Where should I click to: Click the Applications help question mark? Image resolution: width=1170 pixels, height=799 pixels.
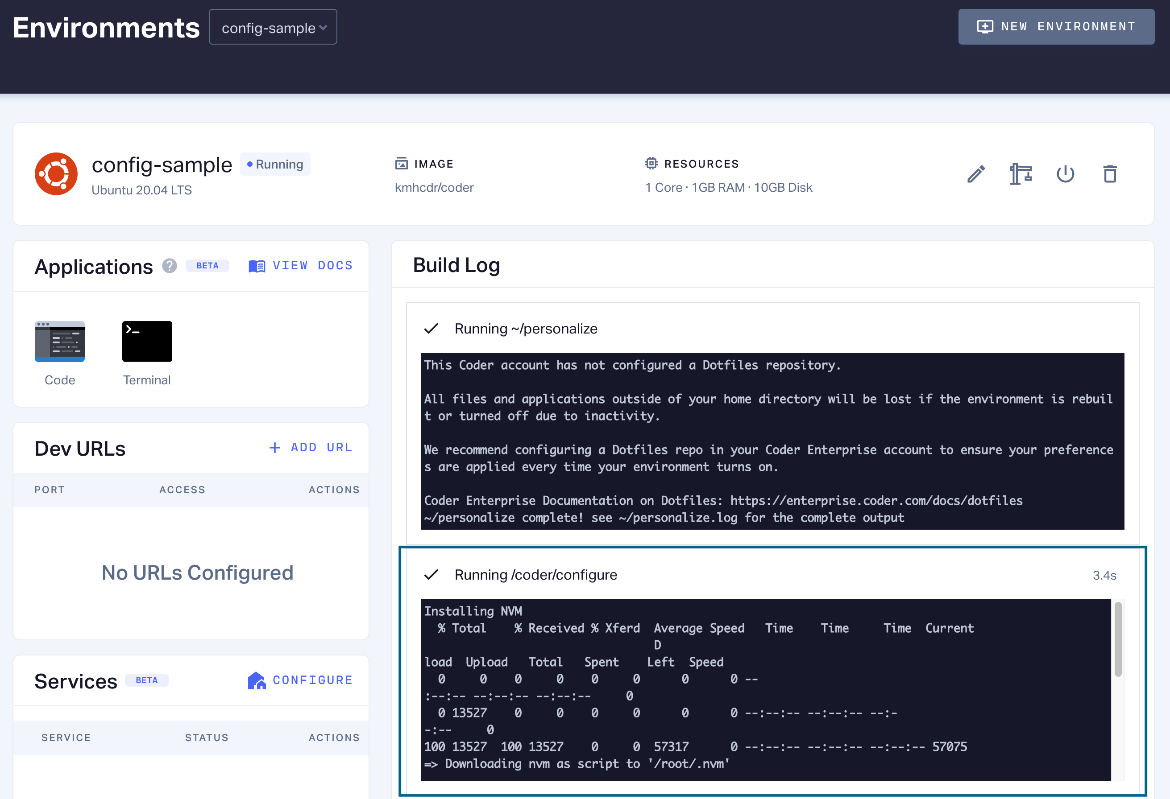pyautogui.click(x=169, y=266)
